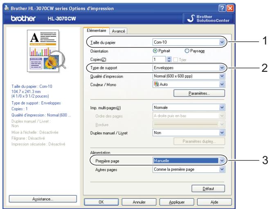Viewport: 270px width, 209px height.
Task: Open help with the Aide button
Action: click(x=214, y=202)
